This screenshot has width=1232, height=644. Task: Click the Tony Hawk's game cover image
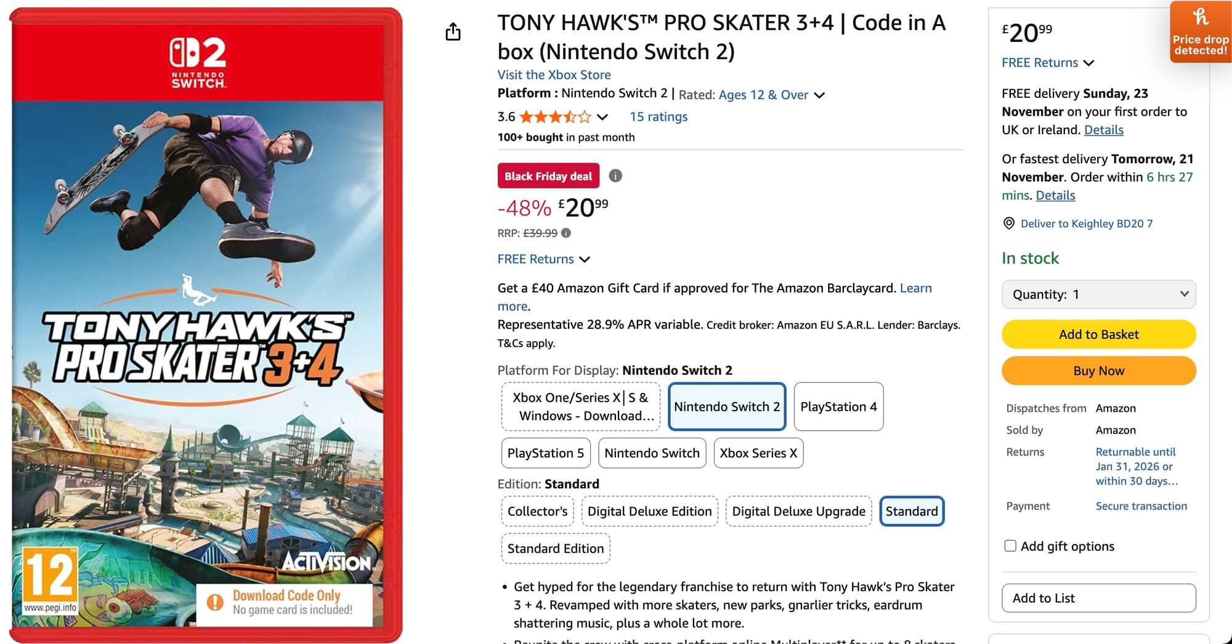click(206, 325)
